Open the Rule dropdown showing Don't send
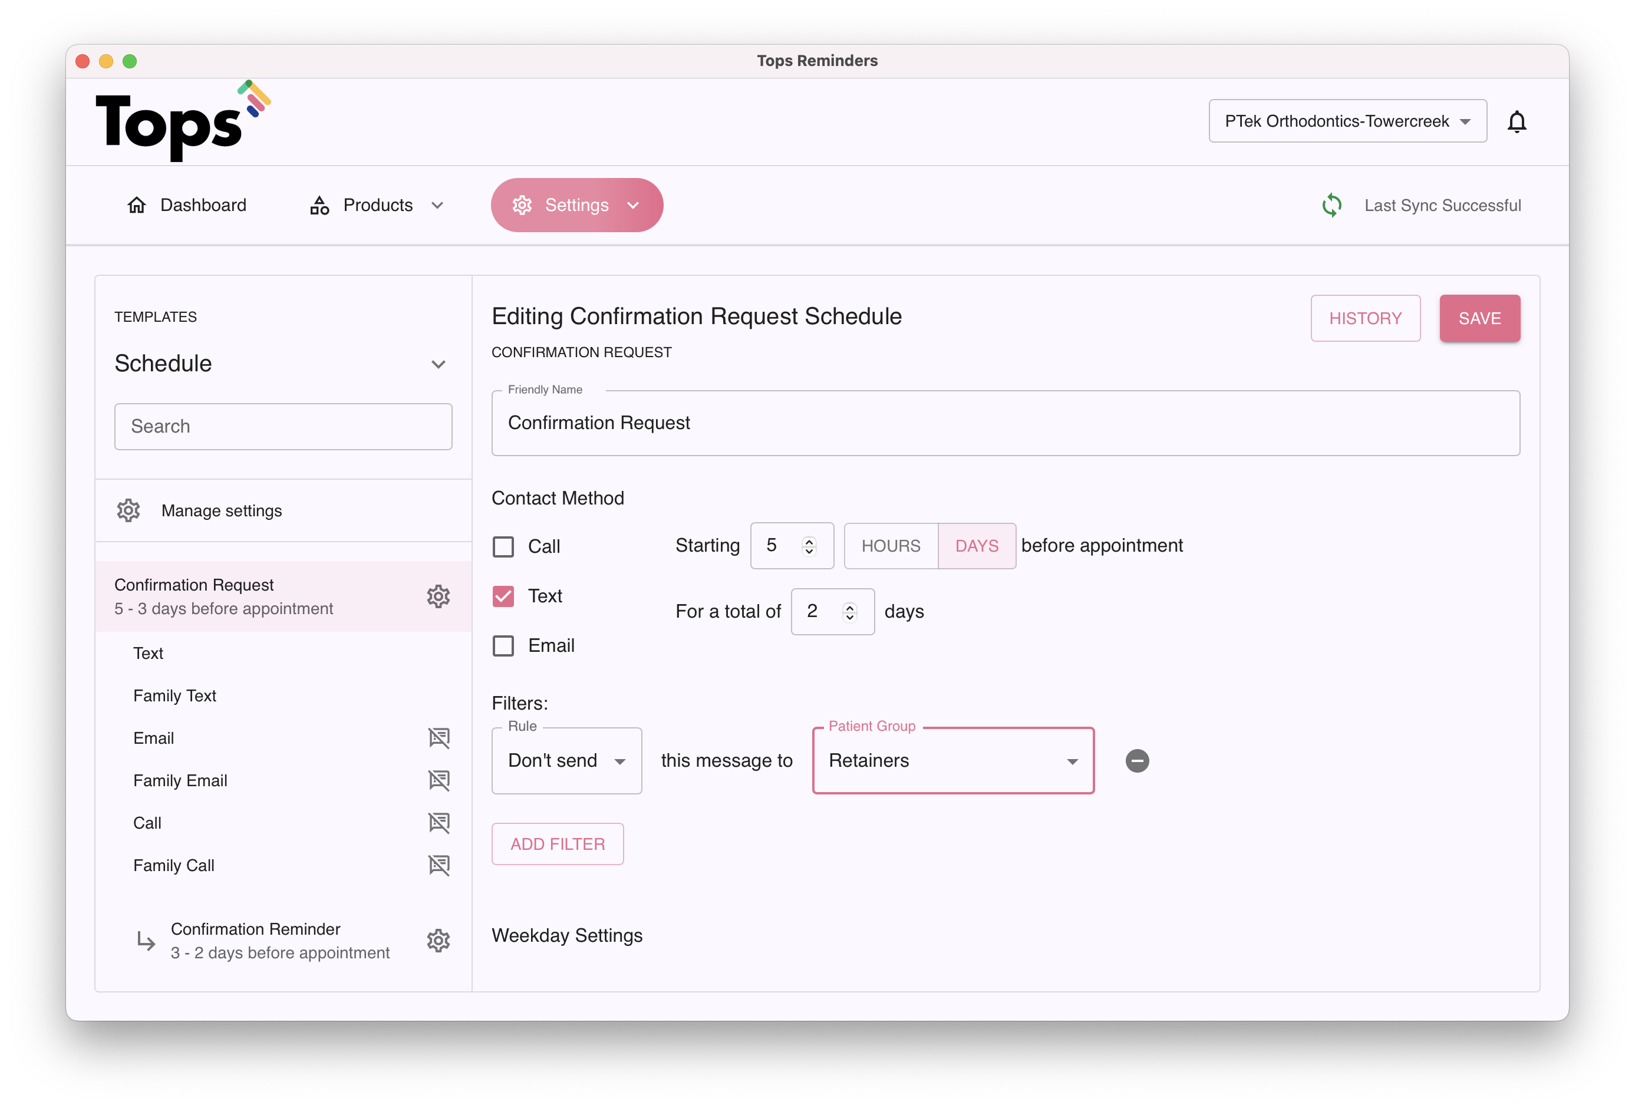The height and width of the screenshot is (1108, 1635). [x=566, y=760]
